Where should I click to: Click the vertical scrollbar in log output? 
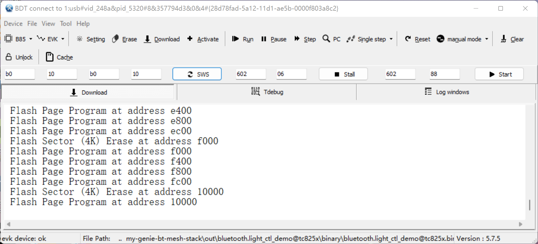(x=529, y=205)
